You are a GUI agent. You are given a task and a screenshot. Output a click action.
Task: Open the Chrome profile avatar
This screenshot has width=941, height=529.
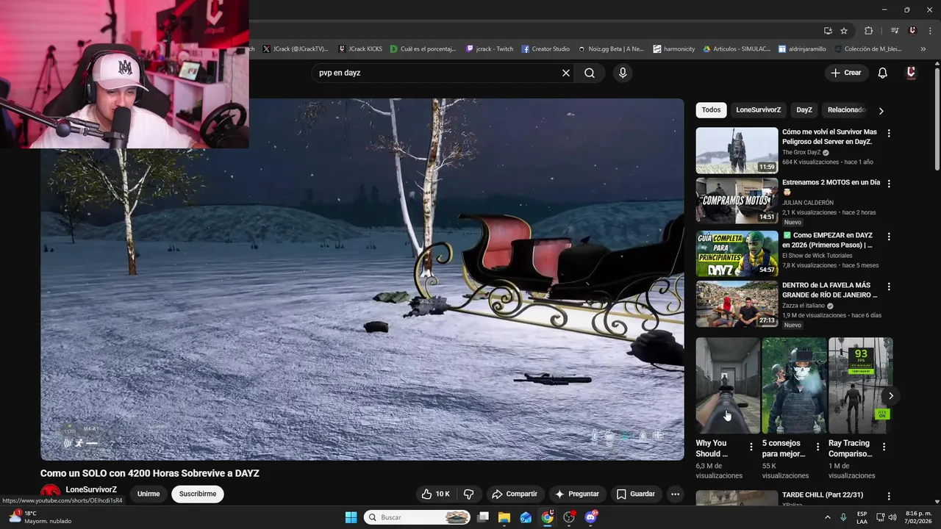tap(912, 31)
